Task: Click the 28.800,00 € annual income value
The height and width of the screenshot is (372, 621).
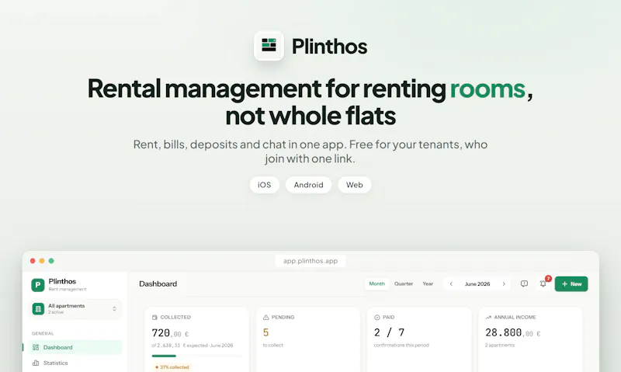Action: click(513, 332)
